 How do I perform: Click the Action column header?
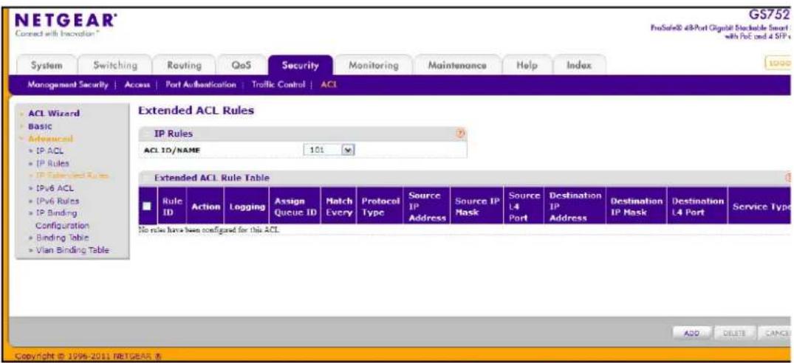coord(205,207)
